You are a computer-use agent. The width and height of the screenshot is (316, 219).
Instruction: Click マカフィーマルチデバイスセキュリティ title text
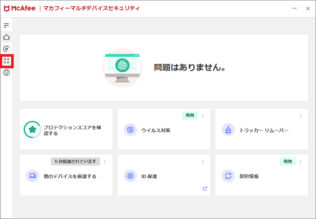coord(92,8)
